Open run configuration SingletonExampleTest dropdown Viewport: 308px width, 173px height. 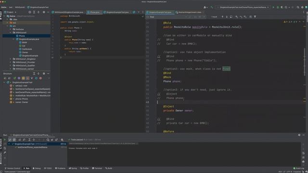[x=243, y=7]
